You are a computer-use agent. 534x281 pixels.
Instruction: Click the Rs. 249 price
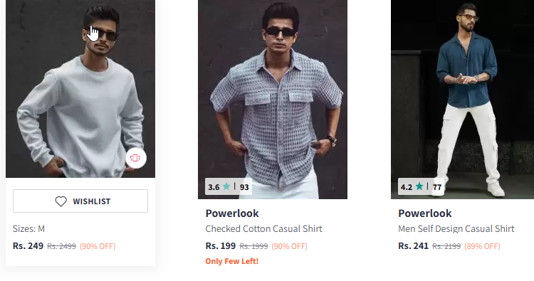(x=28, y=245)
